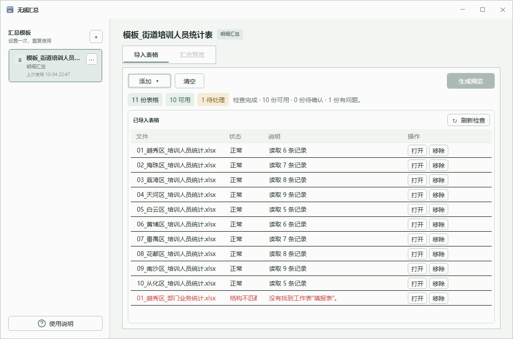Image resolution: width=513 pixels, height=339 pixels.
Task: Click the 刷新检查 button
Action: 469,120
